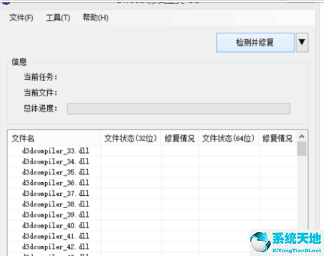This screenshot has width=324, height=256.
Task: Click the first 修复情况 column header after 32位
Action: pyautogui.click(x=180, y=138)
